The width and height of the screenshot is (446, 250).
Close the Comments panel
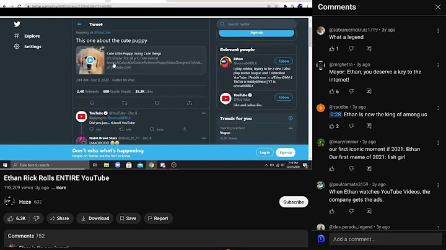pos(438,7)
